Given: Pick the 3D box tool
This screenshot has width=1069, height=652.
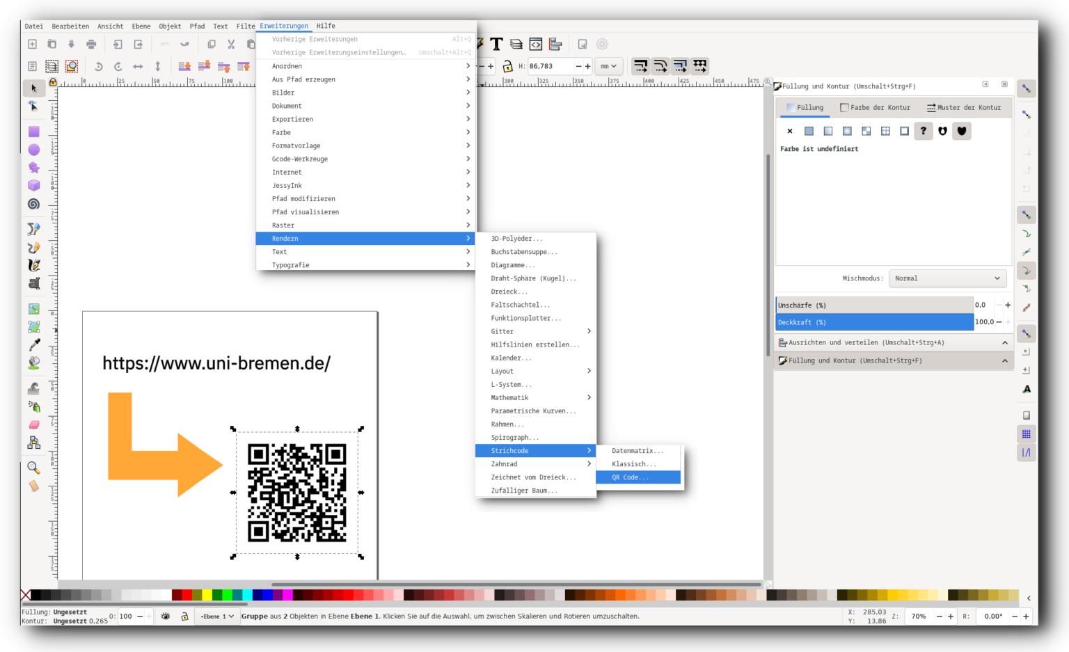Looking at the screenshot, I should 33,186.
